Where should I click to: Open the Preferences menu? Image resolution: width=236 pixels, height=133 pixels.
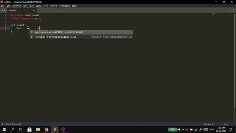pyautogui.click(x=65, y=6)
